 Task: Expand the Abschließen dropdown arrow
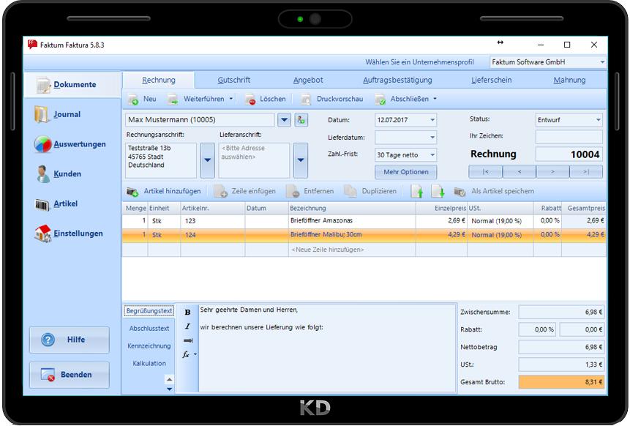(435, 99)
